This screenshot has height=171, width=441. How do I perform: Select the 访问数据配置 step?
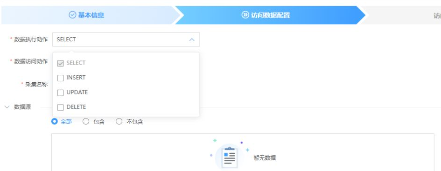coord(270,15)
